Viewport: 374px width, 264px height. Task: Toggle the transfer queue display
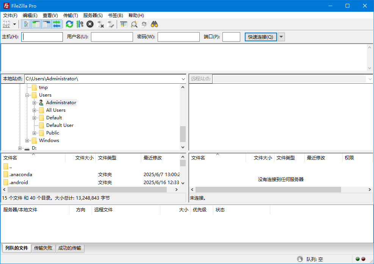click(57, 24)
